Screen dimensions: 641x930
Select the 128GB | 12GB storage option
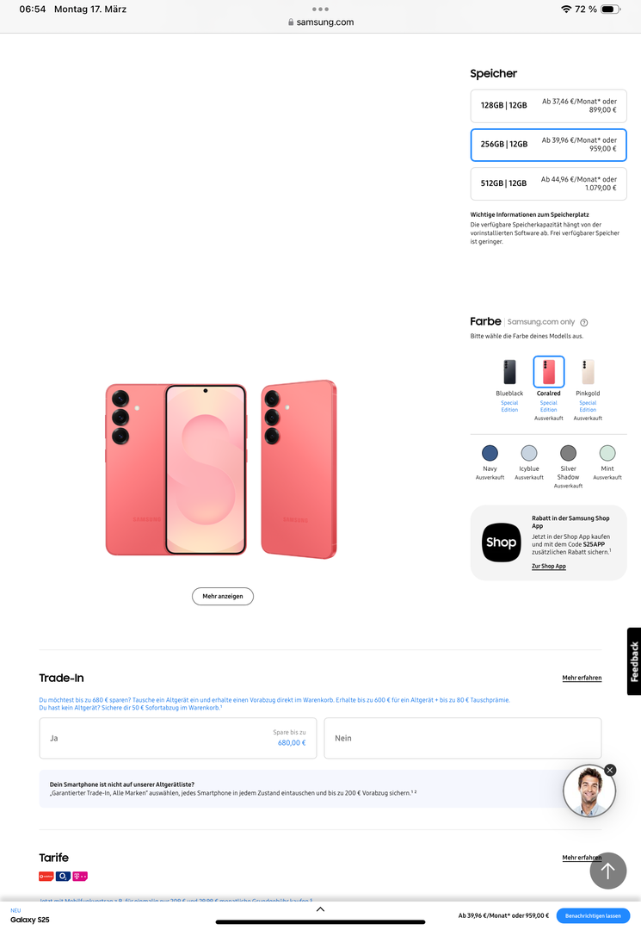[x=549, y=106]
